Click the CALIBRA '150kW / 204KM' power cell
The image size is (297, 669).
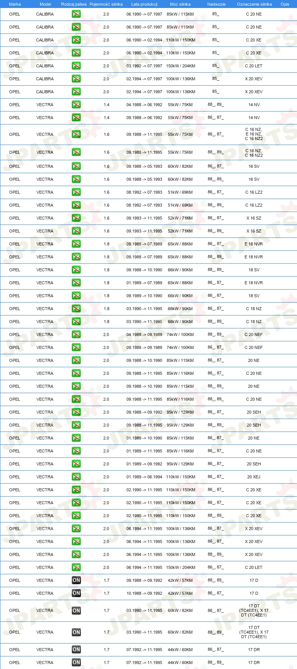coord(180,66)
